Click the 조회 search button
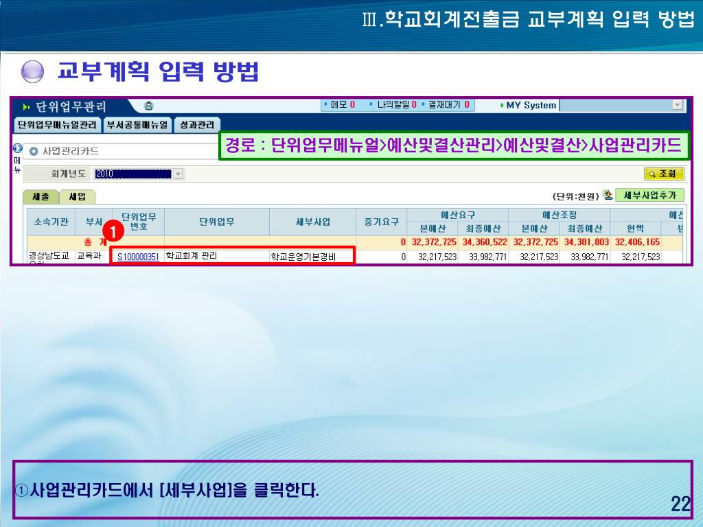 (x=664, y=174)
